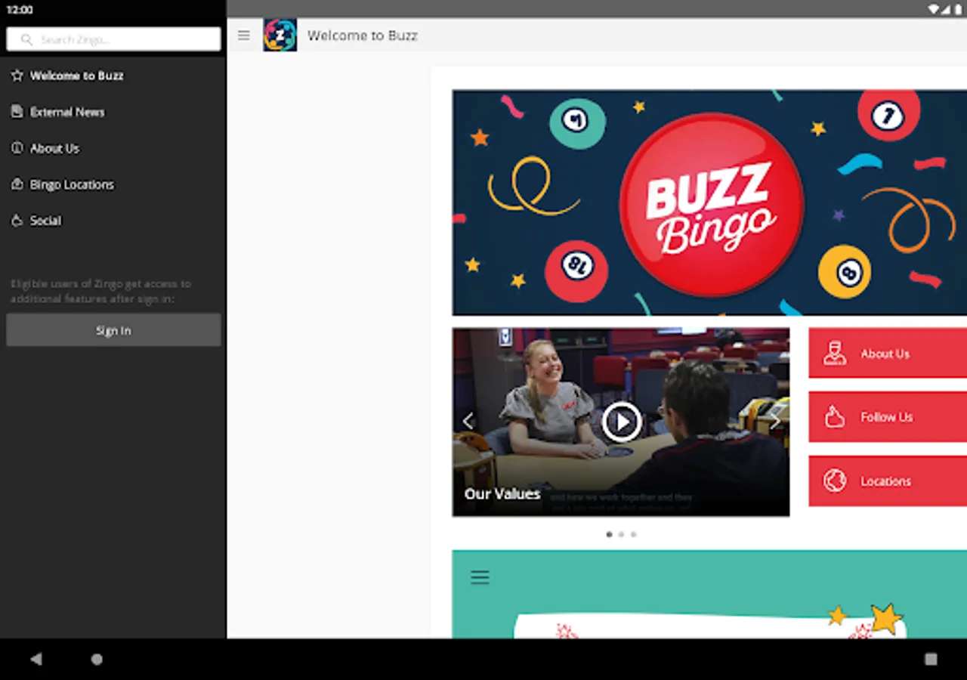Click the search magnifier icon in the sidebar
The height and width of the screenshot is (680, 967).
click(x=27, y=39)
